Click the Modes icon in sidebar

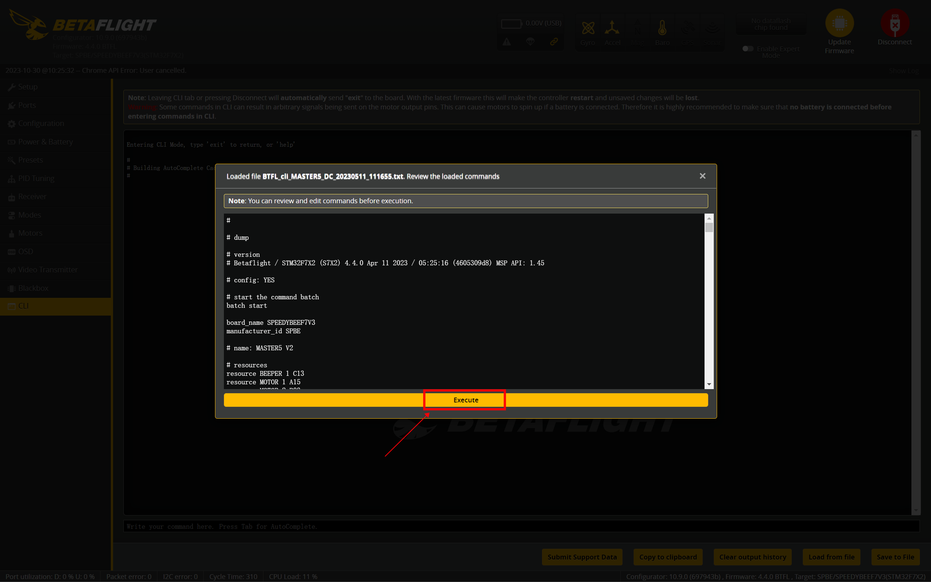11,215
